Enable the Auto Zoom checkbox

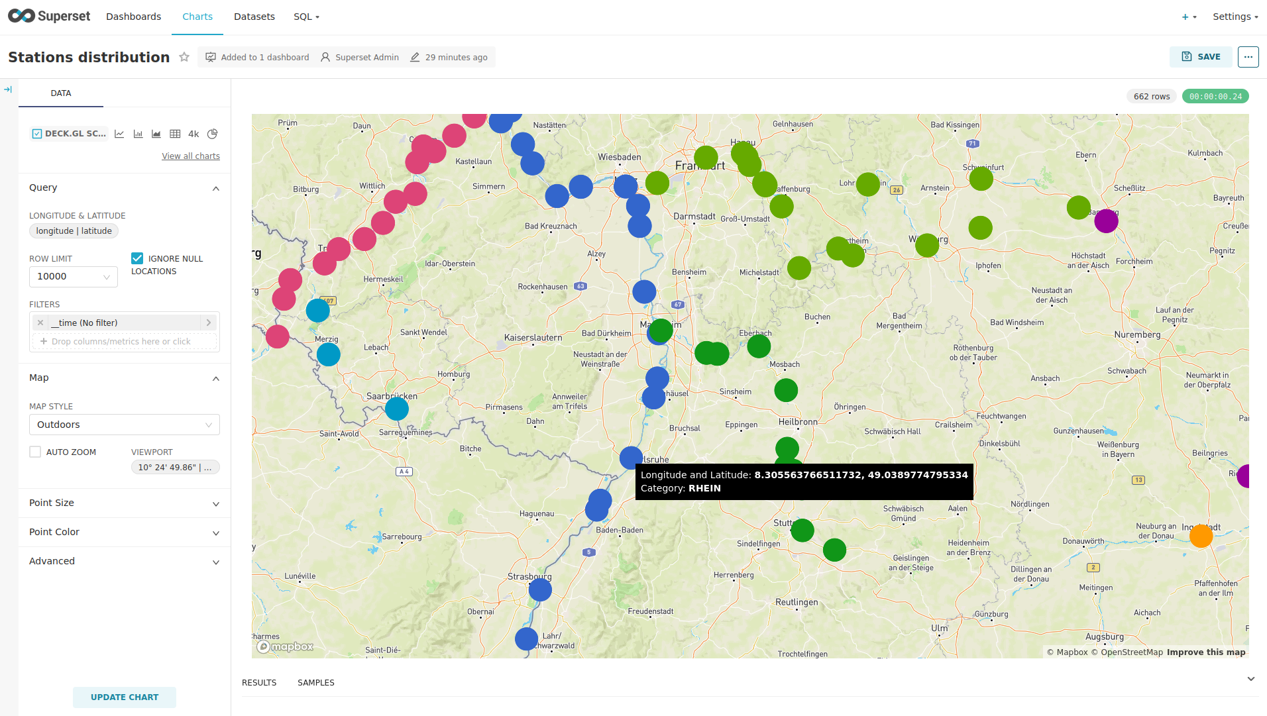click(x=35, y=452)
